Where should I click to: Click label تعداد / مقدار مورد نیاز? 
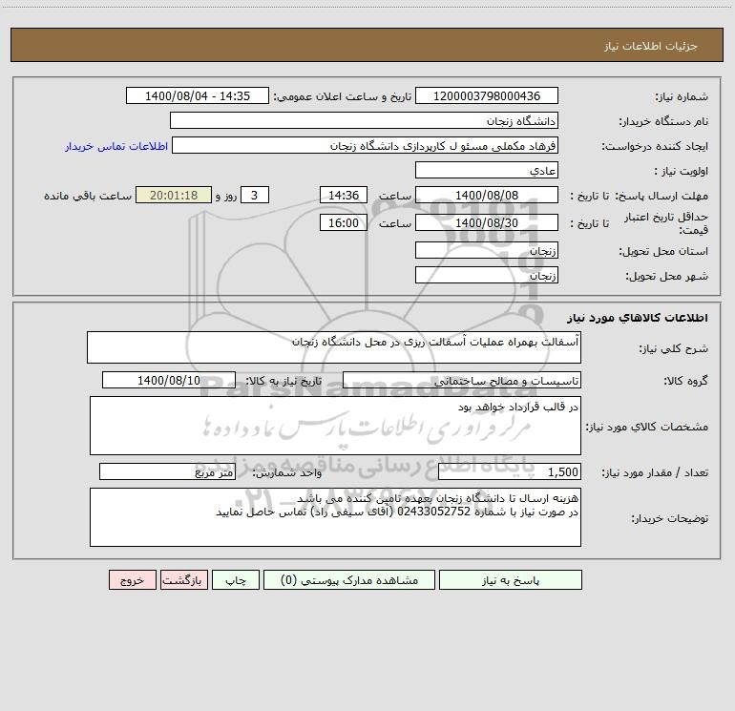tap(655, 472)
